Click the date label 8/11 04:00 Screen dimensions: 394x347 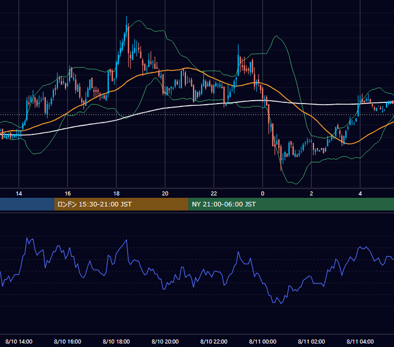coord(360,341)
